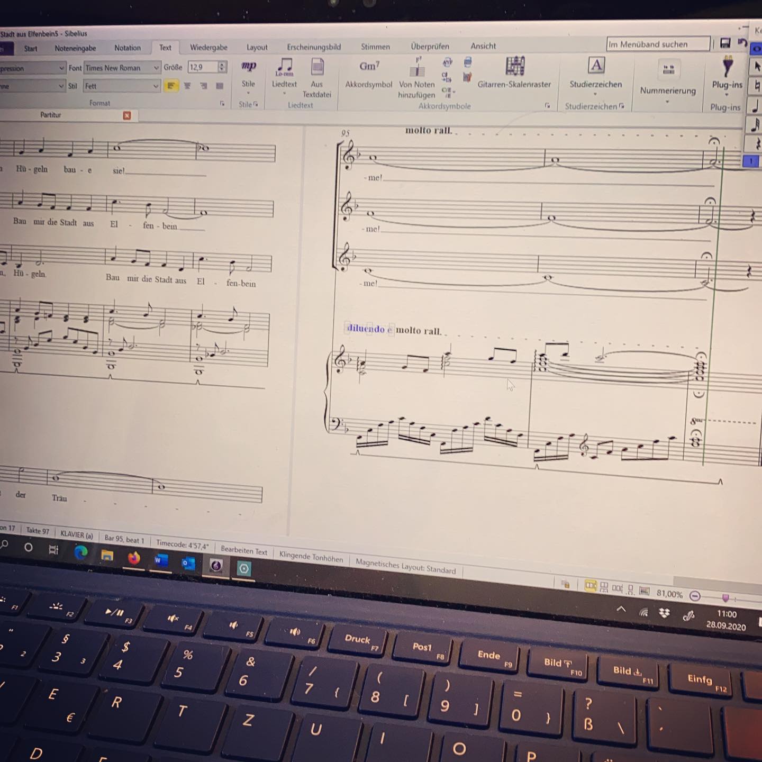Open Microsoft Edge from the taskbar
The height and width of the screenshot is (762, 762).
click(81, 553)
